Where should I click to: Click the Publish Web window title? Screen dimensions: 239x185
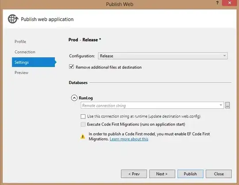[x=119, y=4]
